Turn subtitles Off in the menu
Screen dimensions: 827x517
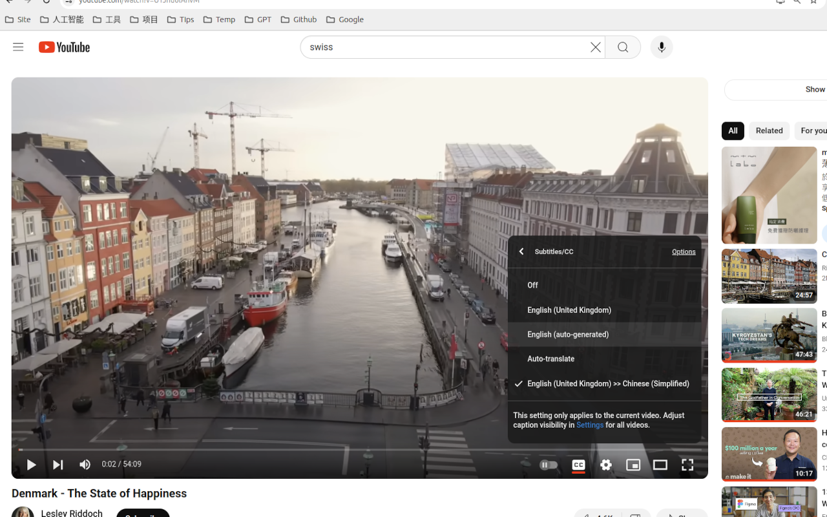point(532,285)
